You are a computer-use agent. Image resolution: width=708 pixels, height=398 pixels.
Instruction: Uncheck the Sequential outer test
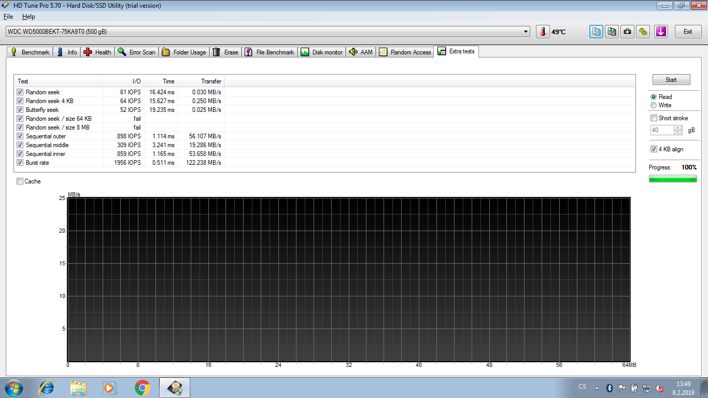click(x=20, y=136)
